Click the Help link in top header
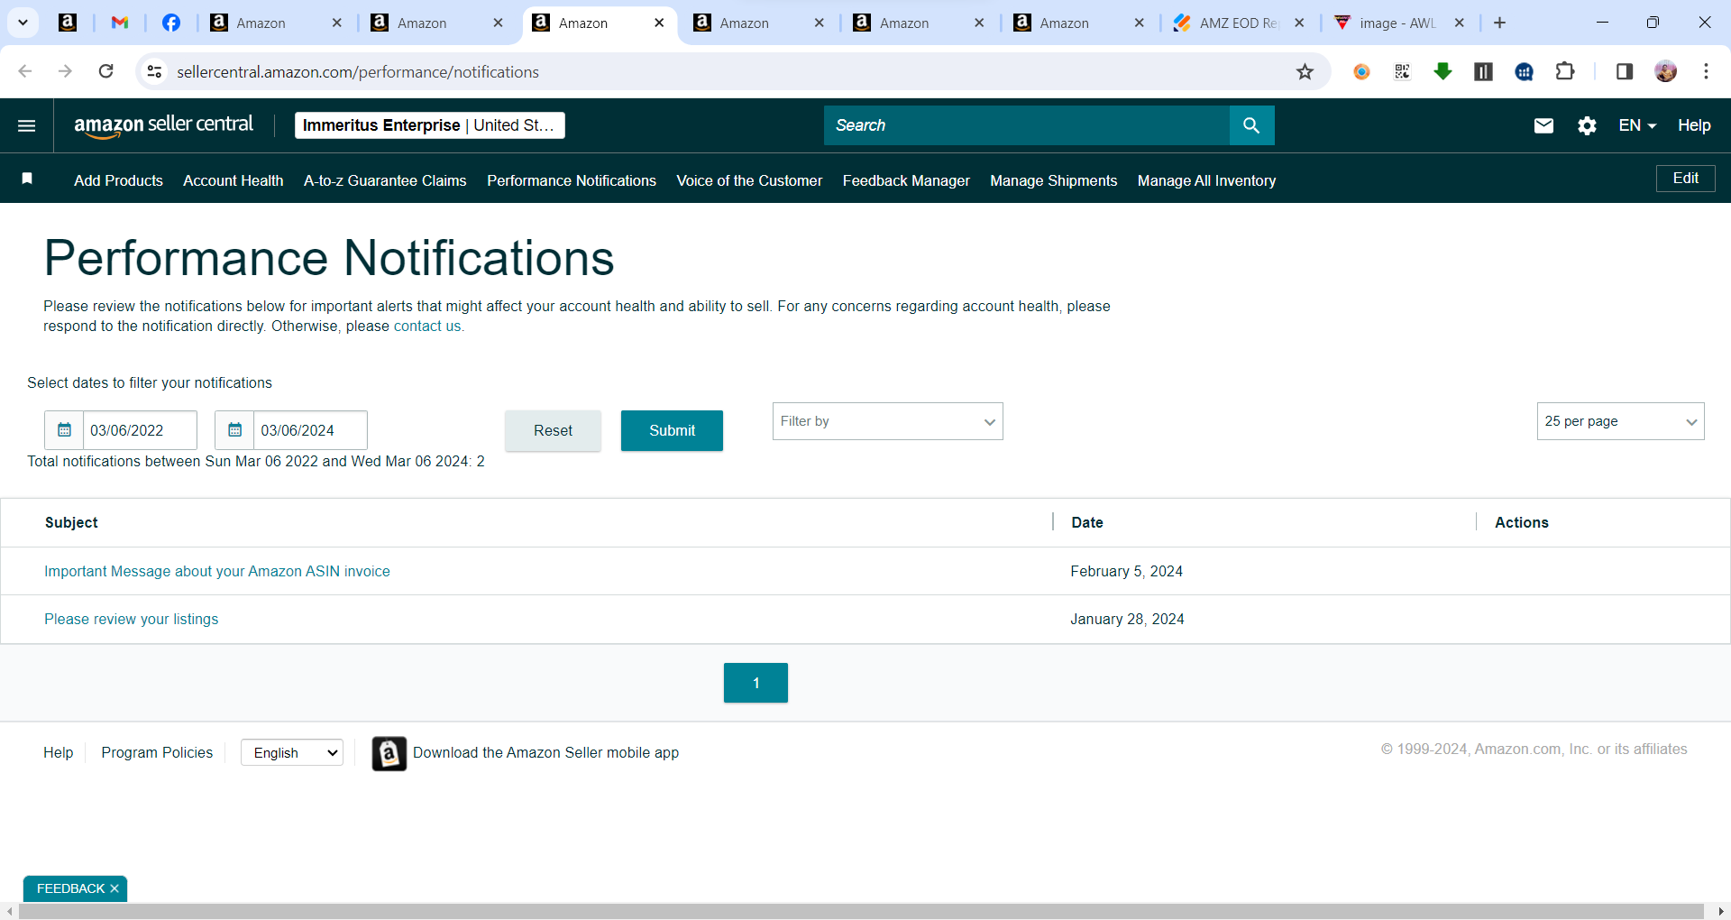Screen dimensions: 1731x920 point(1694,125)
